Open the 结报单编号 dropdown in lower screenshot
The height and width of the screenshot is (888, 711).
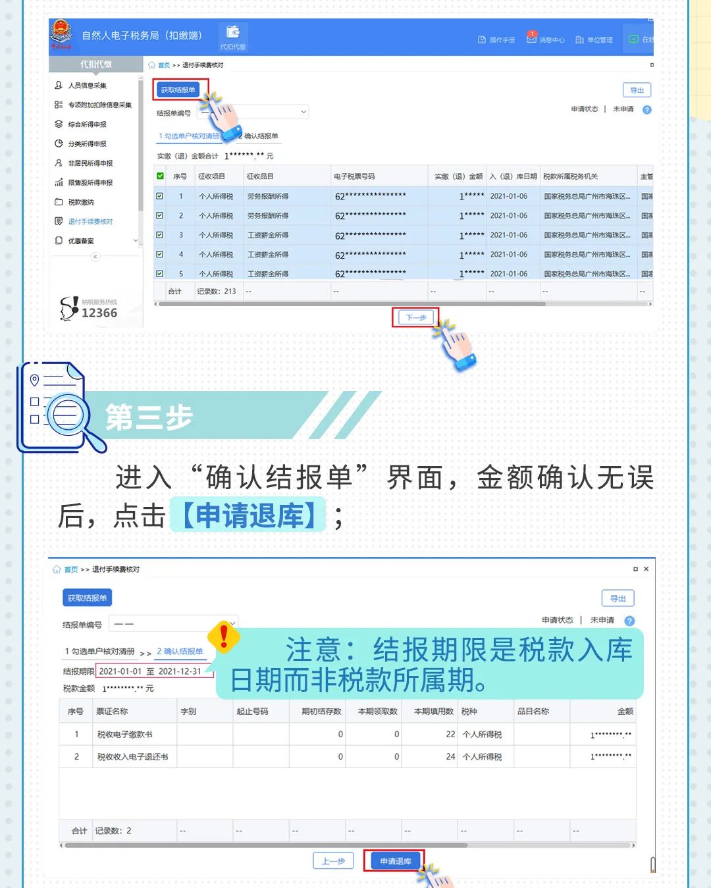(173, 623)
